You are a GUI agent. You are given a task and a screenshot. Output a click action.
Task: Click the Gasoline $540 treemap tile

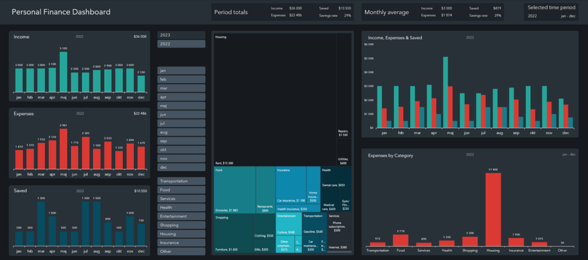(314, 224)
